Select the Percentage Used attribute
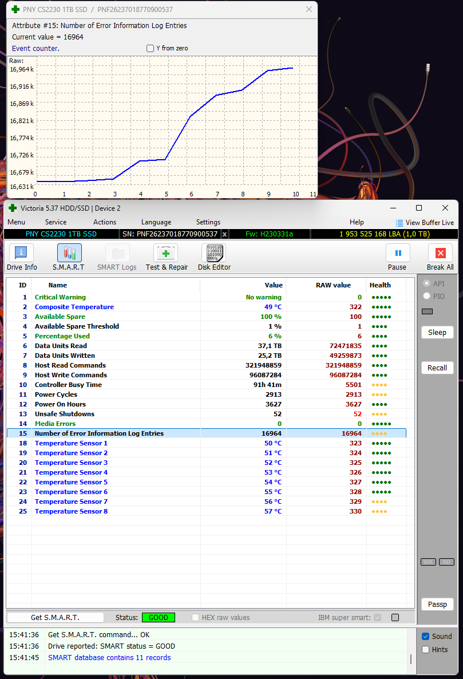This screenshot has height=679, width=463. 207,336
